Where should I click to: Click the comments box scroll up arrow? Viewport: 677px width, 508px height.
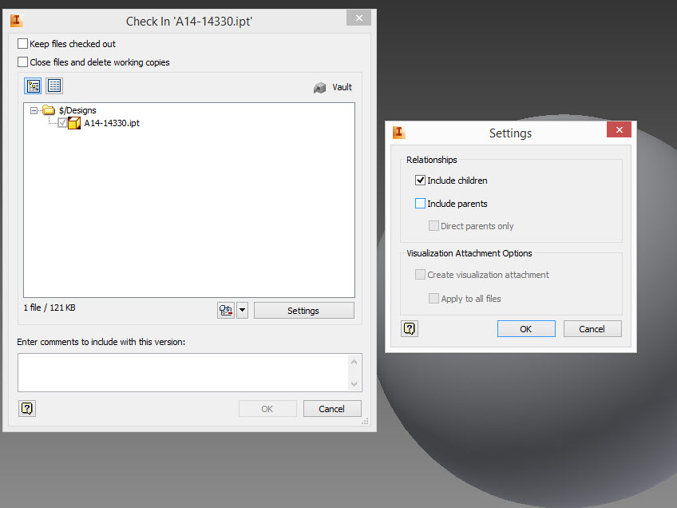(354, 362)
